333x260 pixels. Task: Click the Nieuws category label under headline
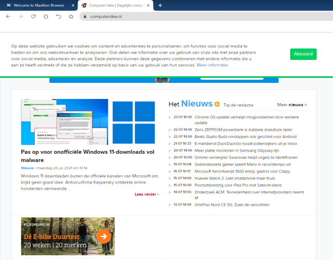27,168
